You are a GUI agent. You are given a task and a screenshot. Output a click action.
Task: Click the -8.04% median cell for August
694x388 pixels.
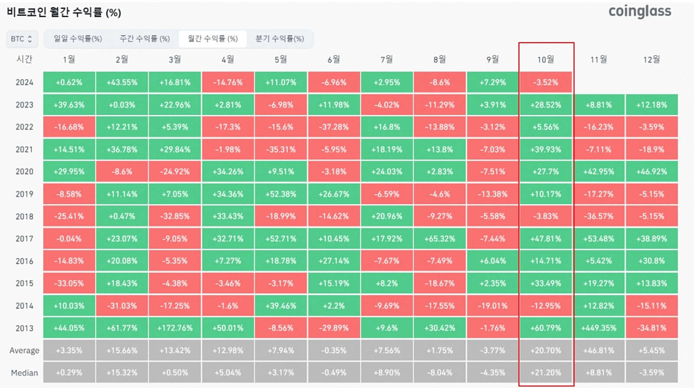[x=440, y=373]
